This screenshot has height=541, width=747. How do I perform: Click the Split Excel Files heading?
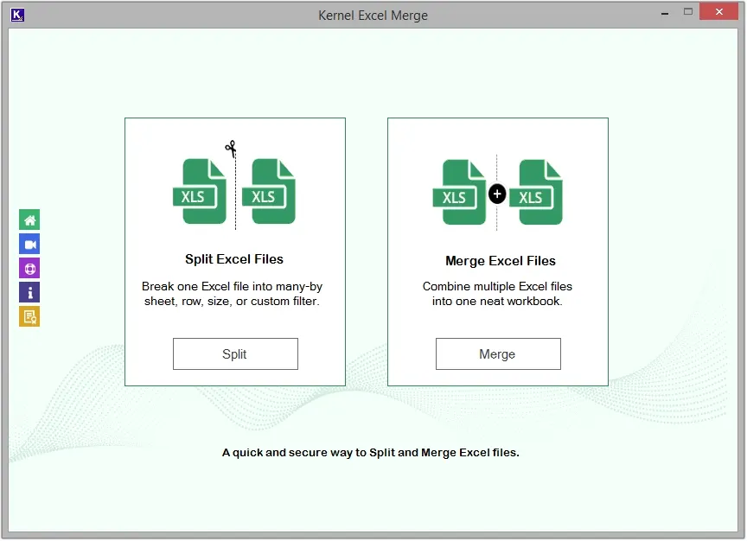(234, 260)
